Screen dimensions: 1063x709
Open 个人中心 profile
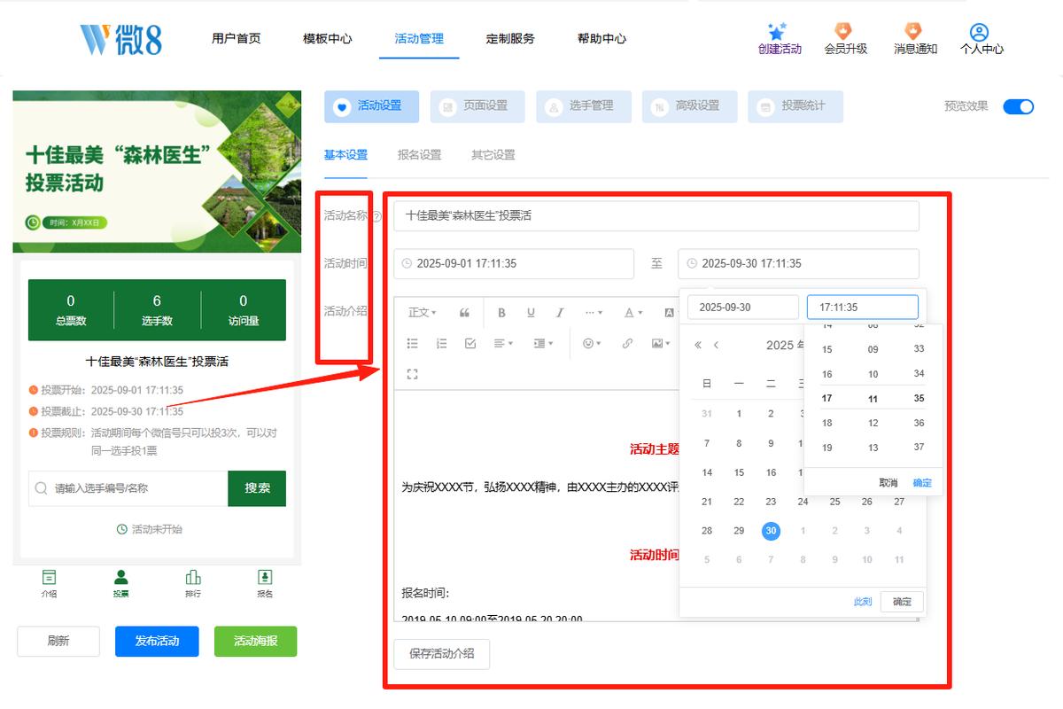(982, 40)
